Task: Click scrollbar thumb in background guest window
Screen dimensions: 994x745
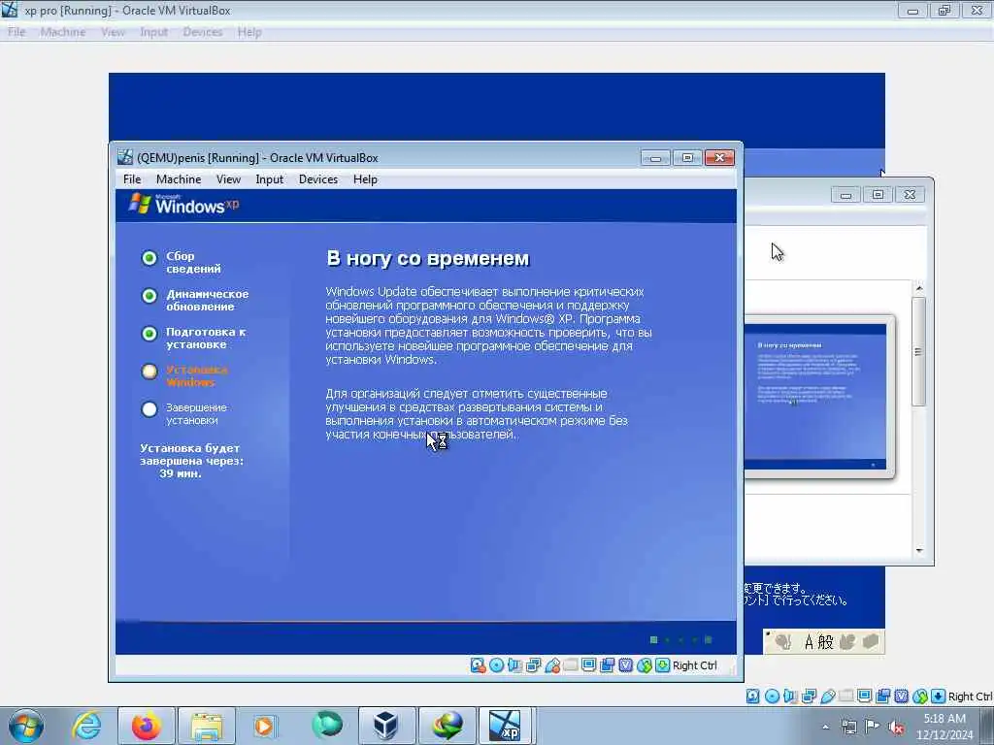Action: [919, 351]
